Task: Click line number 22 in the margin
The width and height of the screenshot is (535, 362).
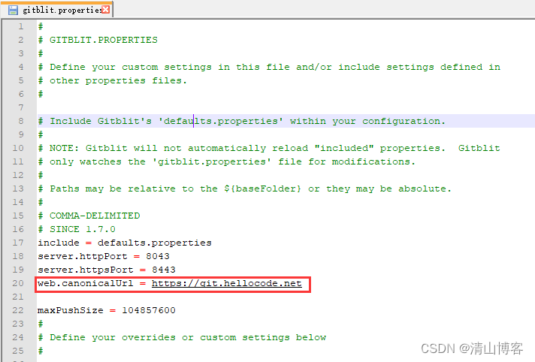Action: 19,310
